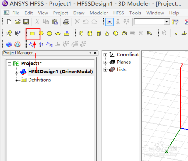Open context help with arrow-question icon
188x161 pixels.
tap(18, 33)
